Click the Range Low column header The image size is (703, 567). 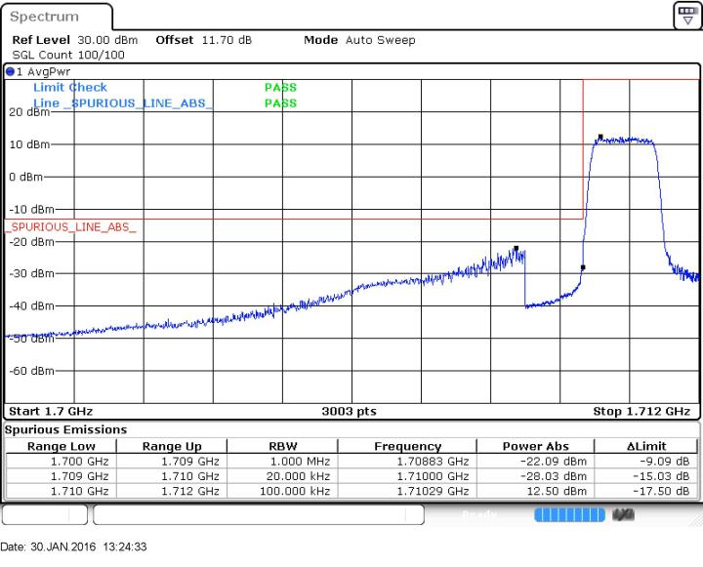pyautogui.click(x=62, y=446)
